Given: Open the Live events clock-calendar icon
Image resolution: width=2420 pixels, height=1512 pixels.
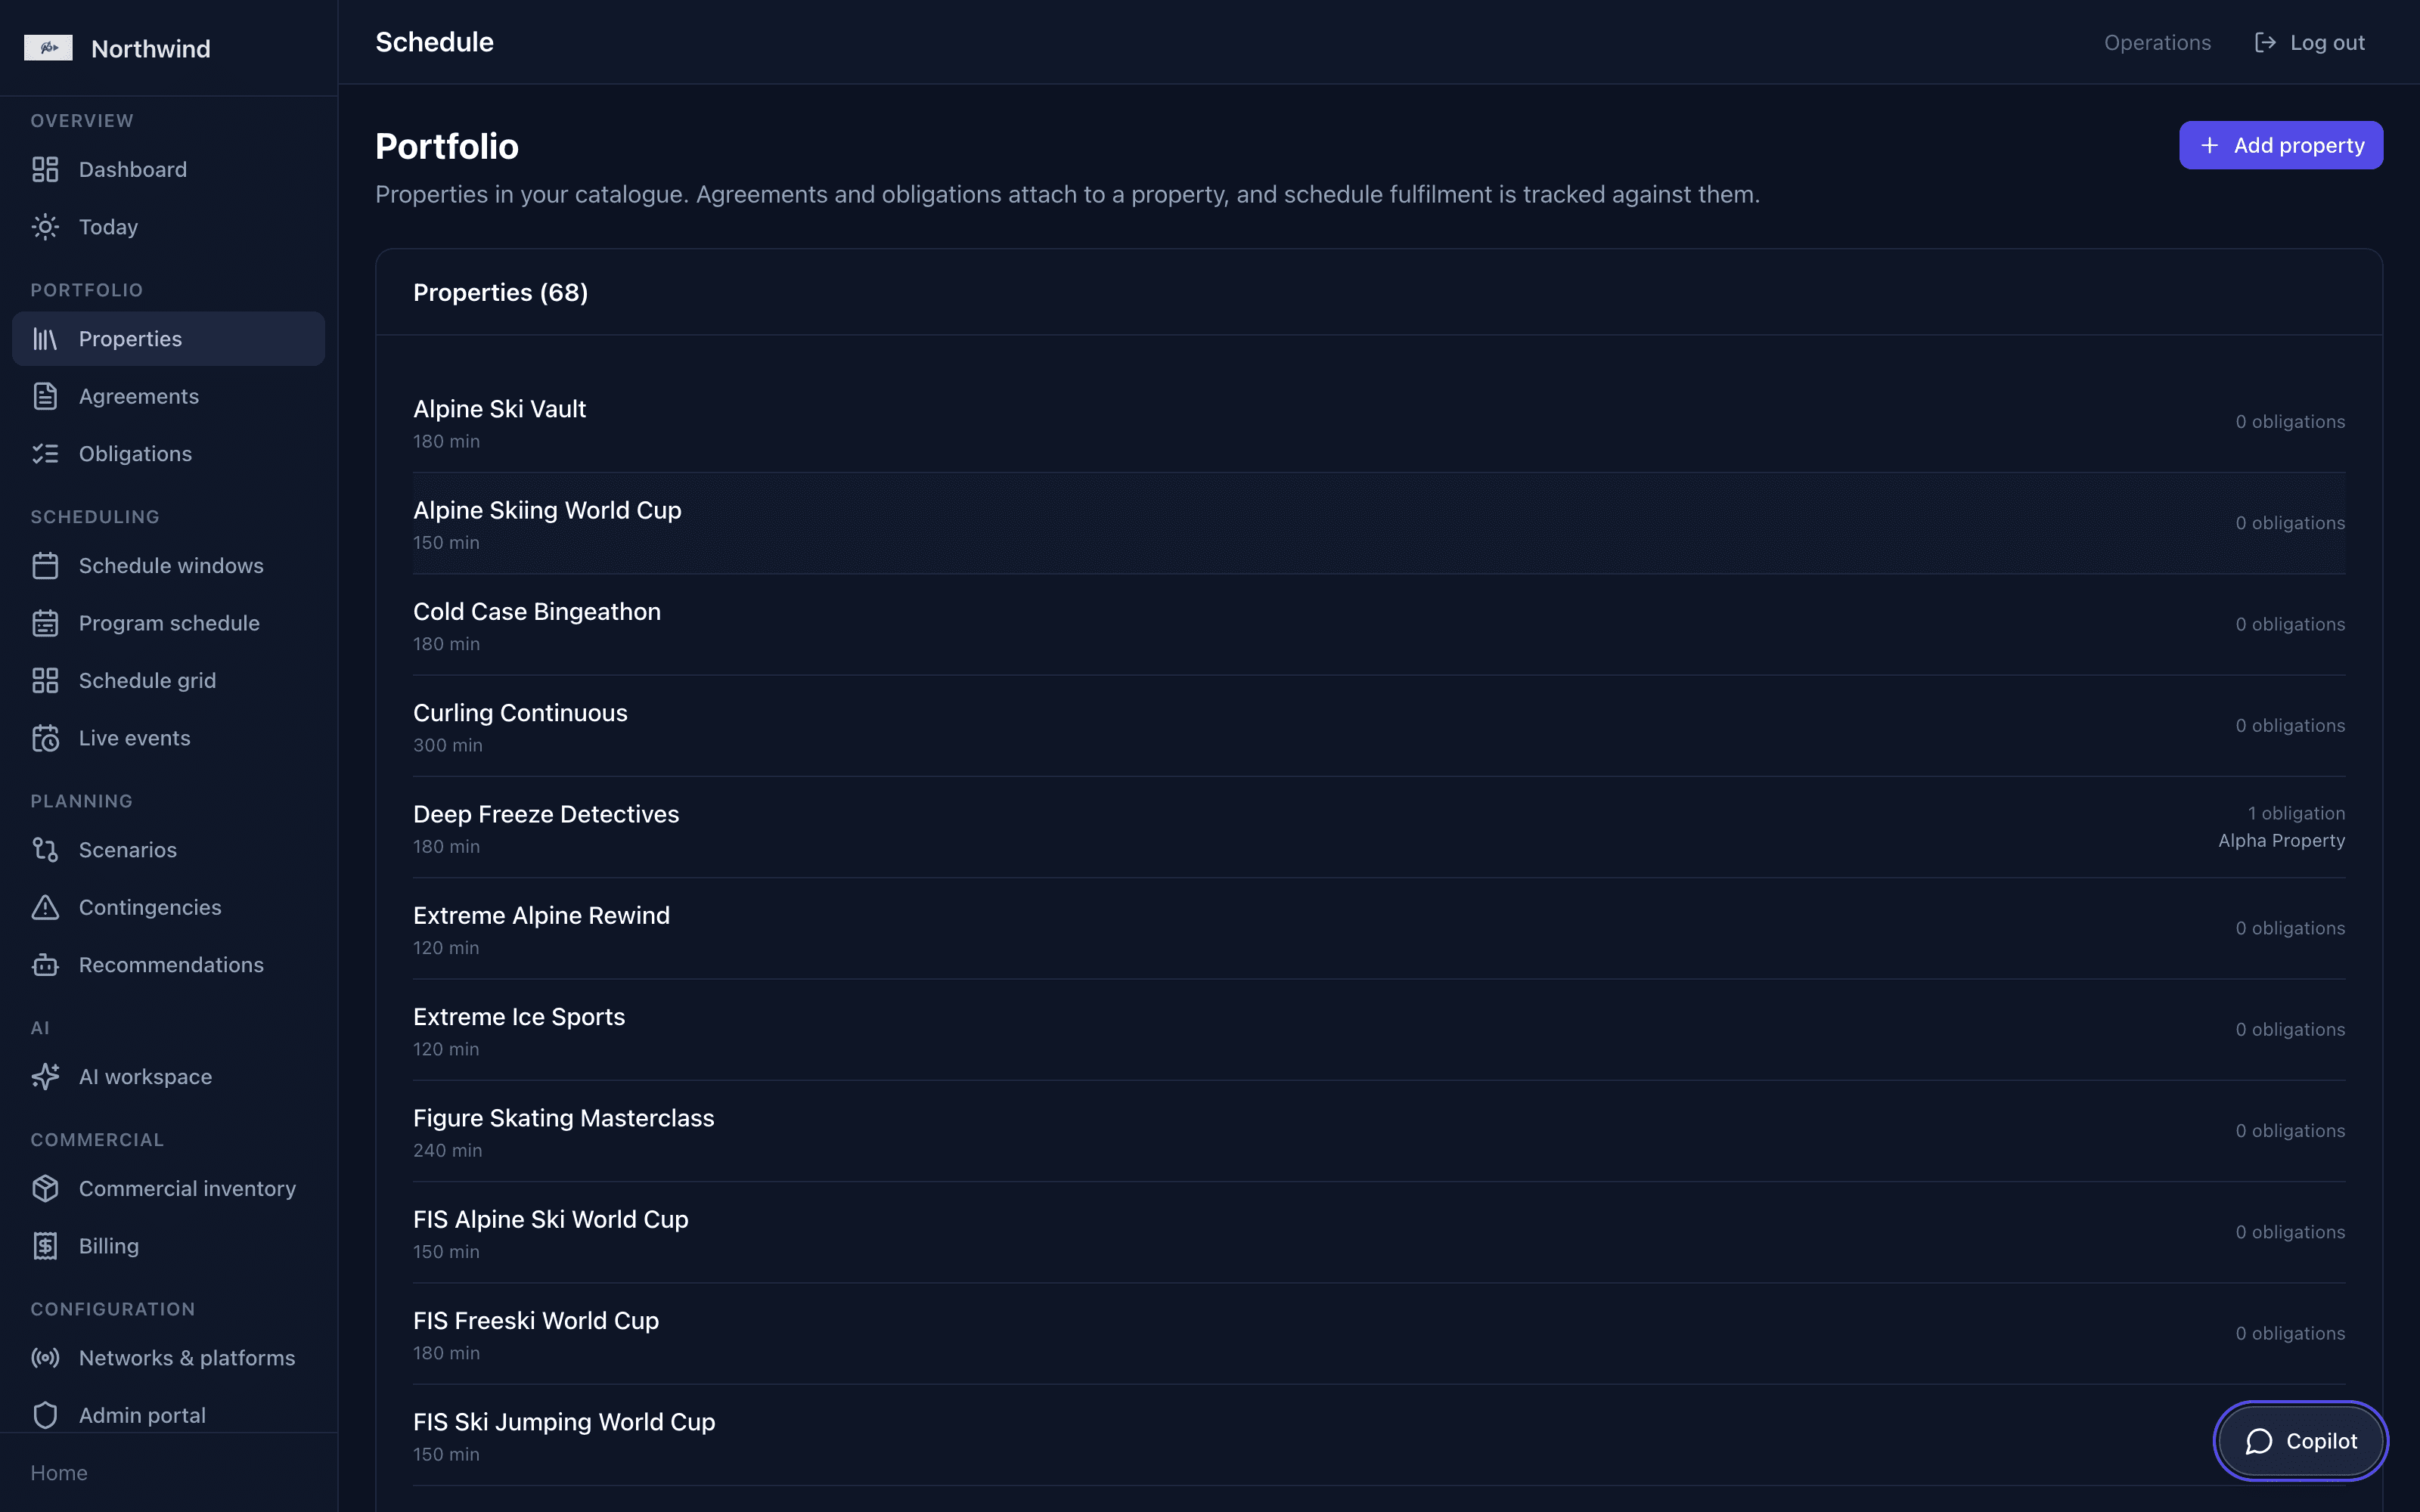Looking at the screenshot, I should [45, 738].
